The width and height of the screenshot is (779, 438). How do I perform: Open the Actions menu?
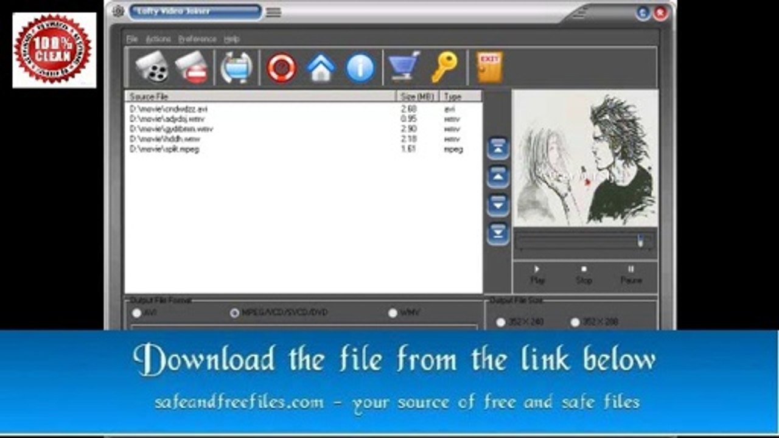pyautogui.click(x=158, y=39)
